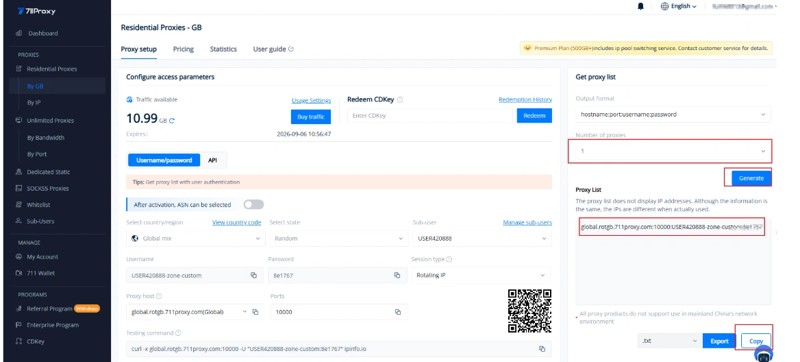
Task: Click Testing command help icon
Action: [x=178, y=333]
